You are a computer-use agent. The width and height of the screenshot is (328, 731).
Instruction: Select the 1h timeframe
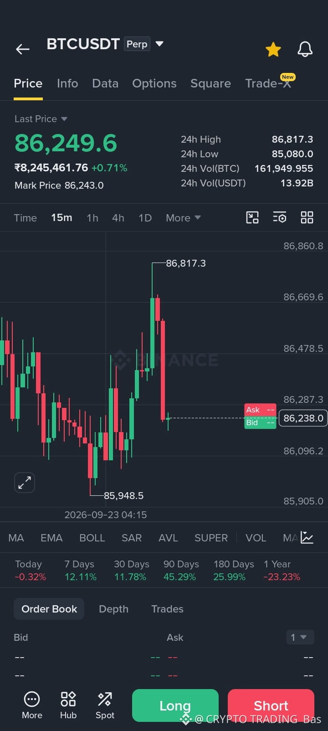pyautogui.click(x=92, y=218)
